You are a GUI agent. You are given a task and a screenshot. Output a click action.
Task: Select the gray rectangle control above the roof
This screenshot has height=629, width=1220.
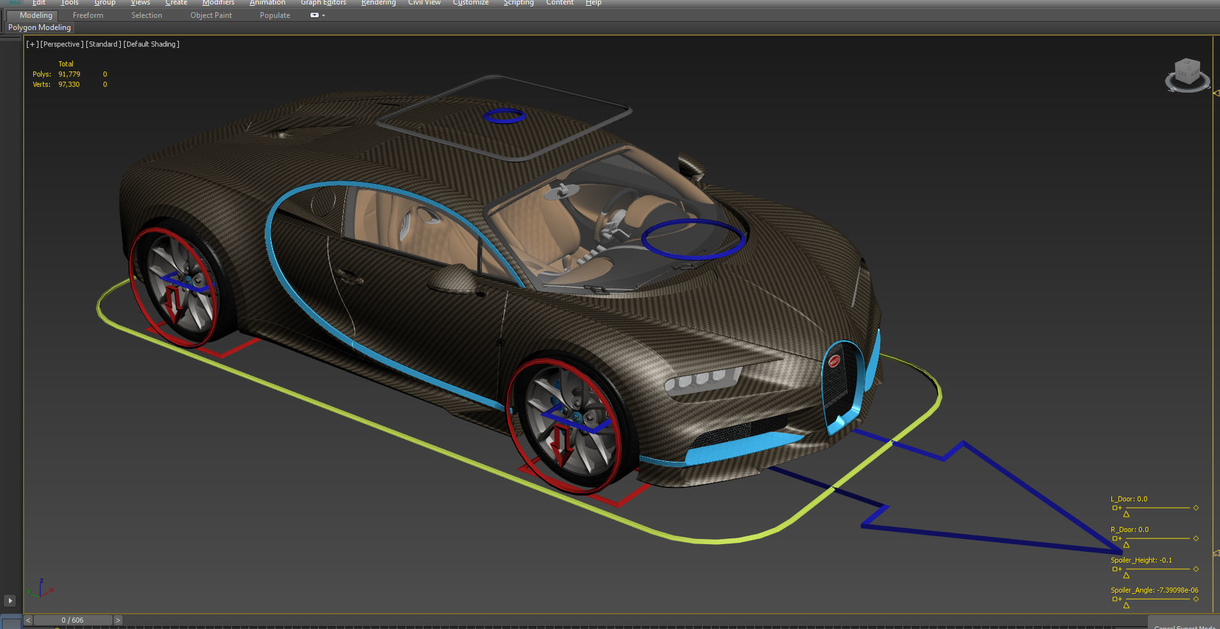point(505,118)
